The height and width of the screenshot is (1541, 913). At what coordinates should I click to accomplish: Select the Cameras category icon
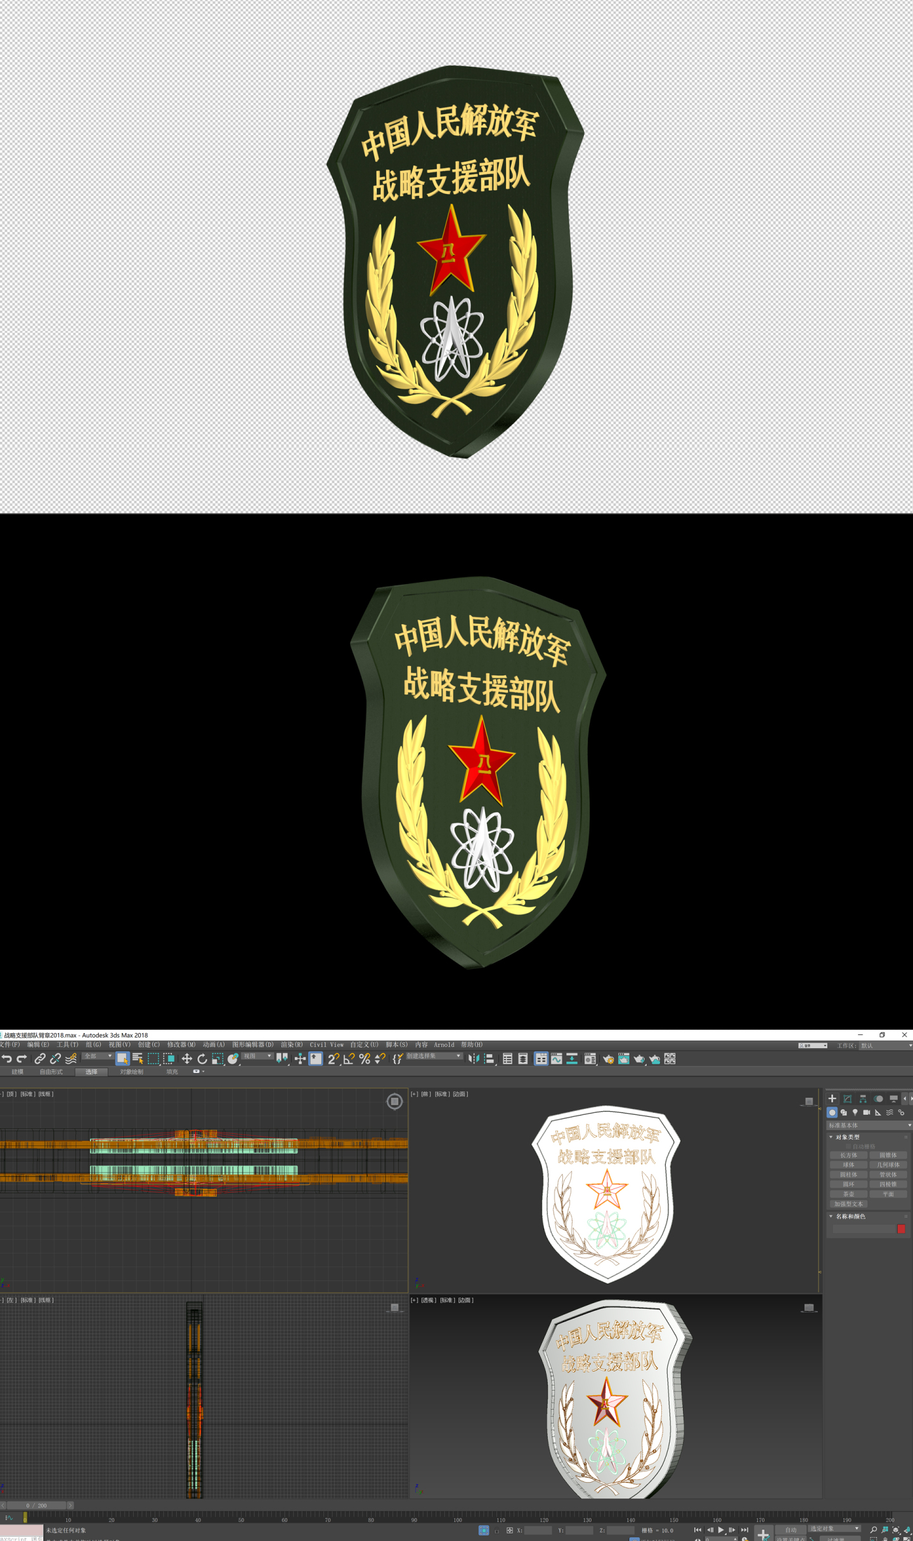[x=867, y=1112]
